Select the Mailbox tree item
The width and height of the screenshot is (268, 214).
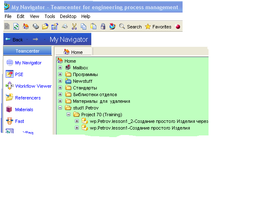(x=80, y=68)
